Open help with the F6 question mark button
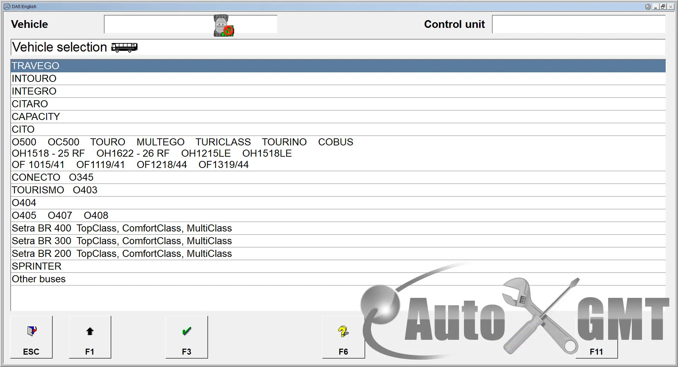The width and height of the screenshot is (678, 367). click(343, 337)
